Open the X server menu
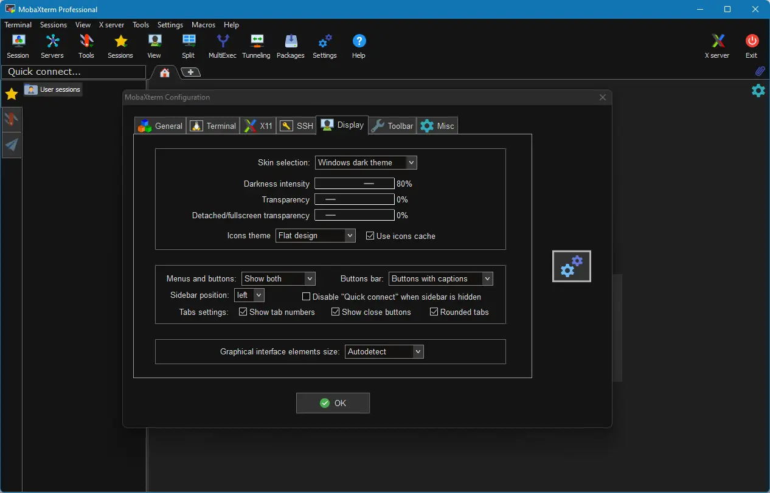Image resolution: width=770 pixels, height=493 pixels. 111,25
